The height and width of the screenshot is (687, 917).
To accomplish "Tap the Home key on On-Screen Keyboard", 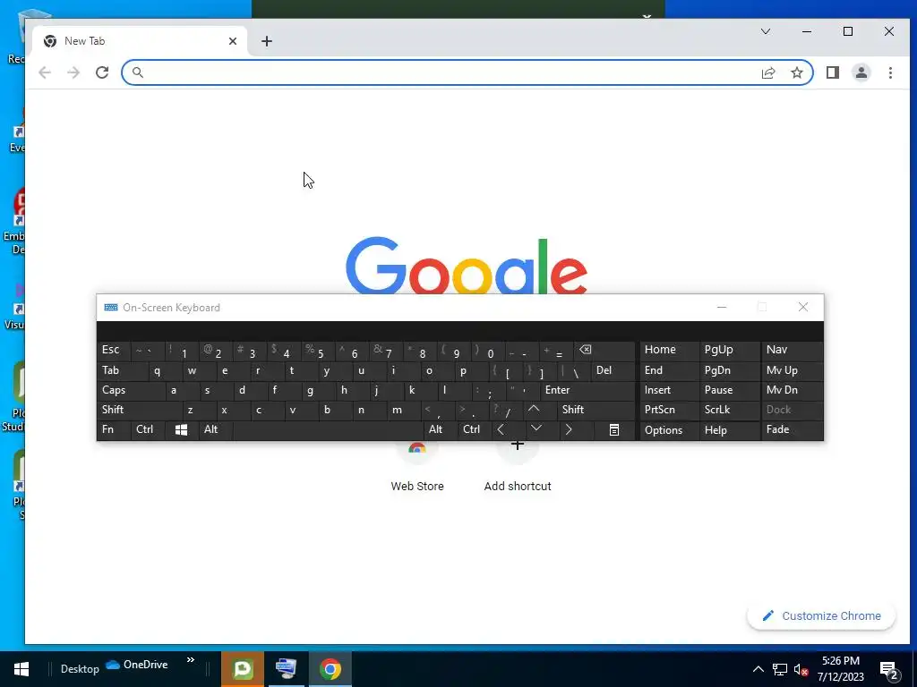I will pyautogui.click(x=669, y=351).
